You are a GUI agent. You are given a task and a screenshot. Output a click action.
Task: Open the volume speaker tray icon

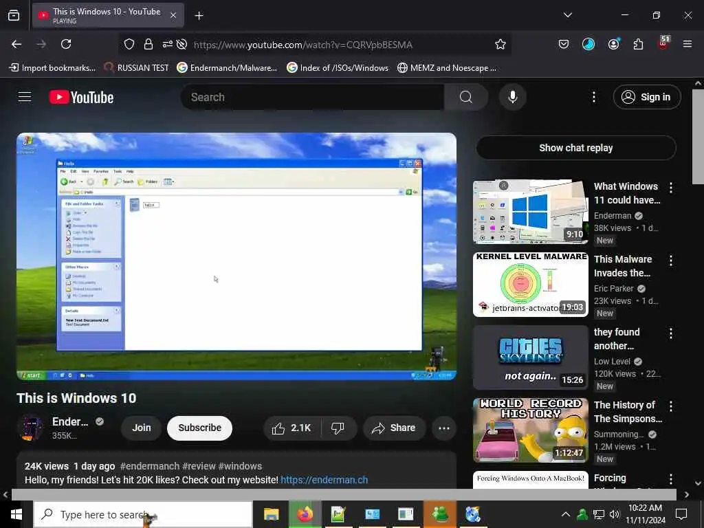614,514
